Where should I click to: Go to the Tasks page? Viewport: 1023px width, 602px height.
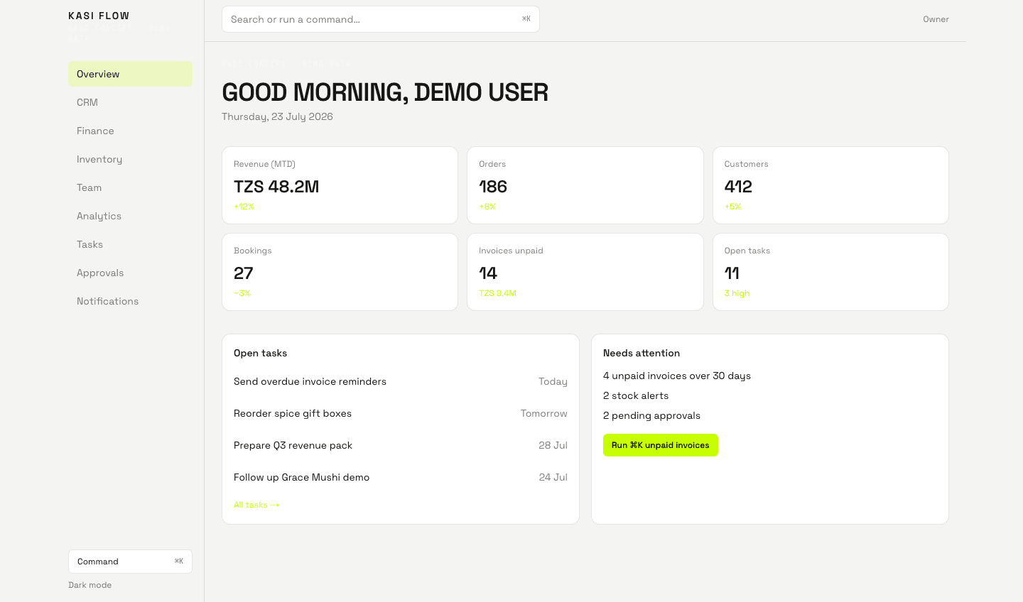click(x=130, y=244)
